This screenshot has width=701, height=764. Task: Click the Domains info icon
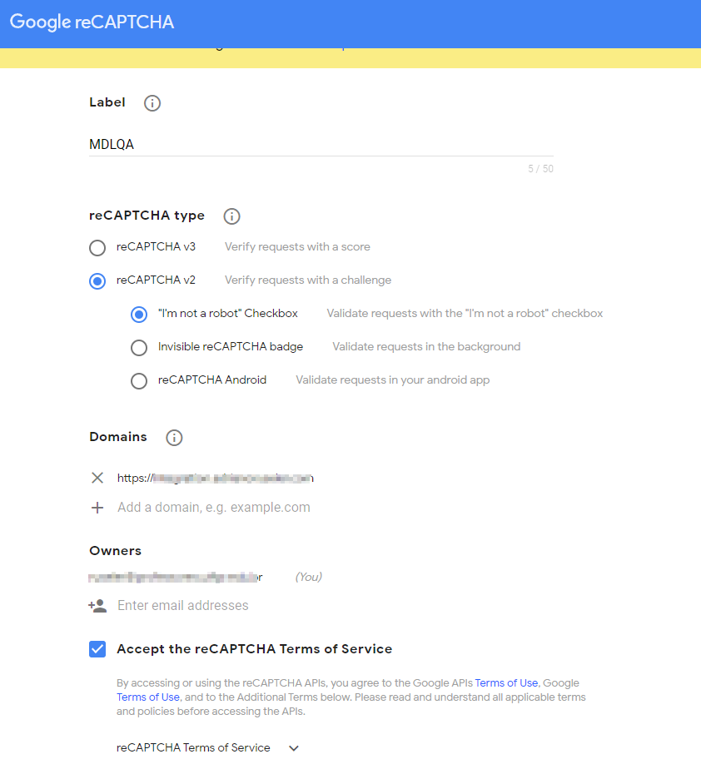point(174,438)
